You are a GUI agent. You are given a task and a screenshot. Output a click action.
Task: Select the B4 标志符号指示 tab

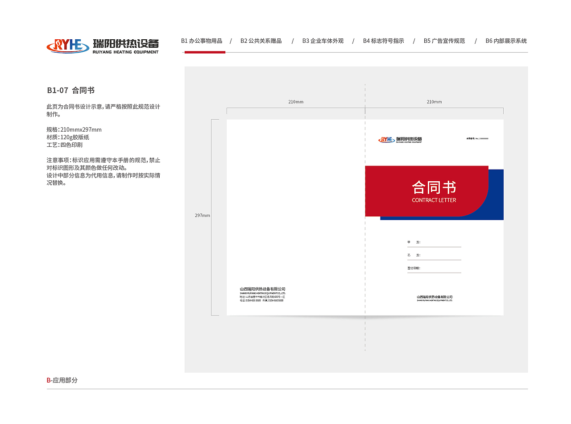[384, 41]
